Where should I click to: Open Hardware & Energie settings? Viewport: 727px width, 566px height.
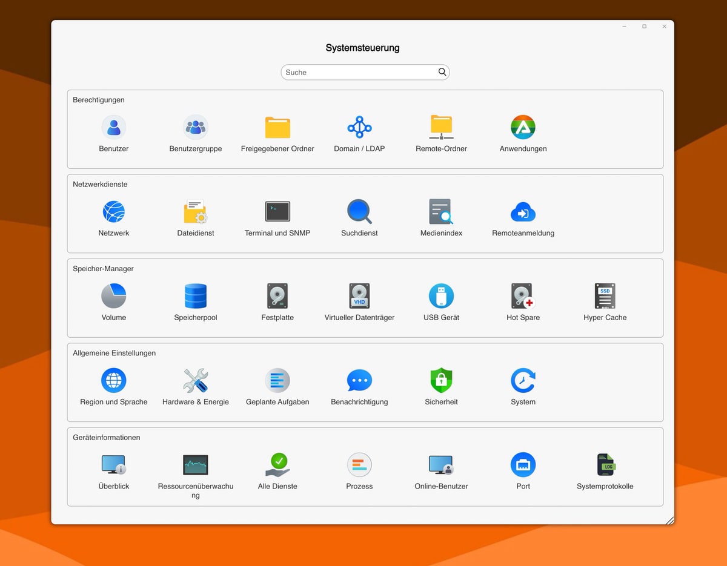click(x=196, y=381)
